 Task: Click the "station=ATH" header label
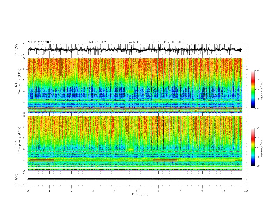130,42
